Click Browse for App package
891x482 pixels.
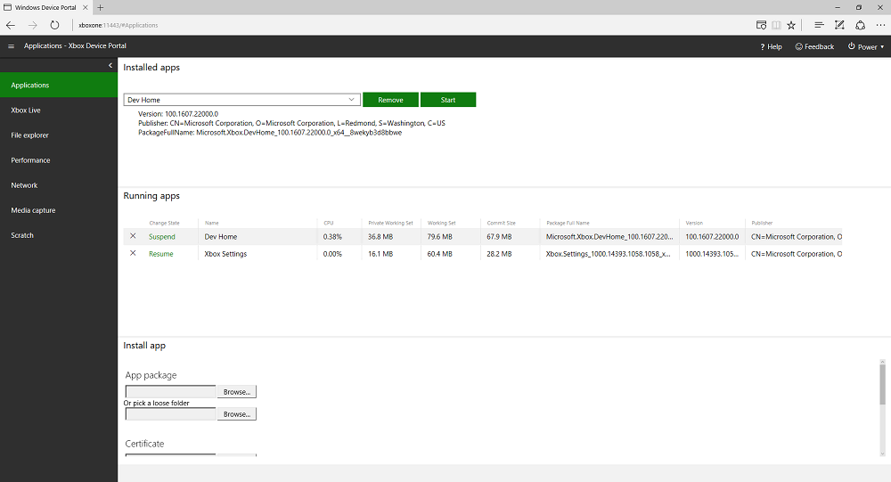(x=236, y=391)
